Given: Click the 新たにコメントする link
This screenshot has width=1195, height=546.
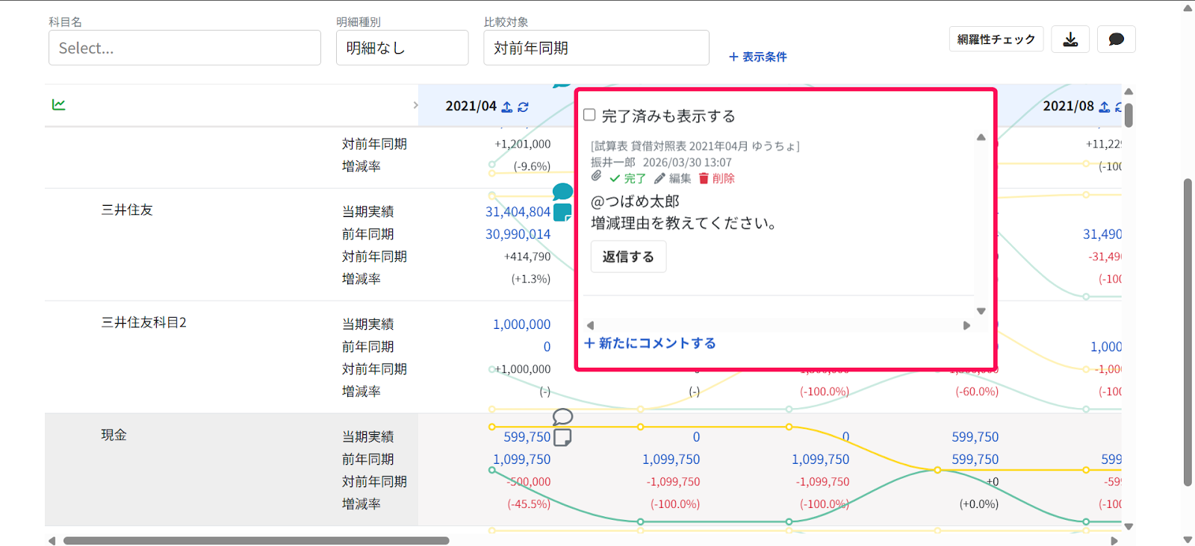Looking at the screenshot, I should point(650,343).
